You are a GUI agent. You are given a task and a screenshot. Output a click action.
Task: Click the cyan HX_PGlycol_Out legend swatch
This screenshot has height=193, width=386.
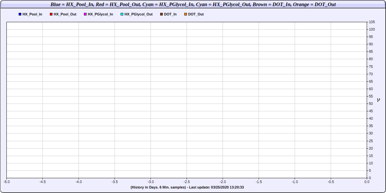pyautogui.click(x=122, y=14)
